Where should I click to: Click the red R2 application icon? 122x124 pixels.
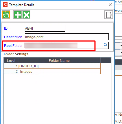[5, 5]
